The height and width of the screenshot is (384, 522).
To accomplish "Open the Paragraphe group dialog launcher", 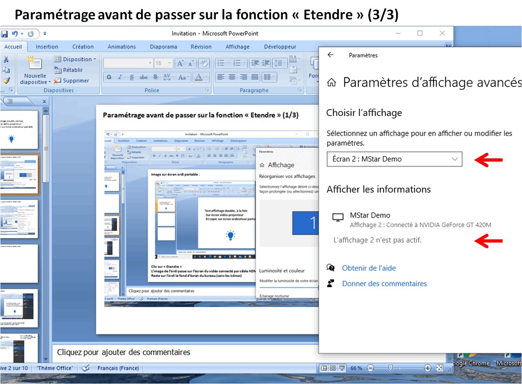I will tap(300, 90).
